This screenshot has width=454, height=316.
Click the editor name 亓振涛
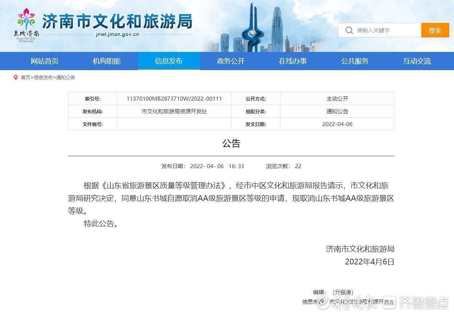coord(343,292)
